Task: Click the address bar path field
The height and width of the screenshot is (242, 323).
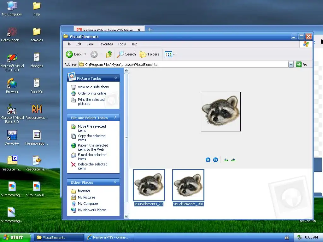Action: tap(183, 64)
